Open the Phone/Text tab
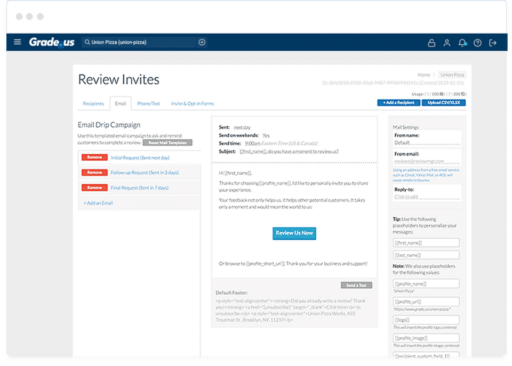Screen dimensions: 512x366 click(148, 103)
